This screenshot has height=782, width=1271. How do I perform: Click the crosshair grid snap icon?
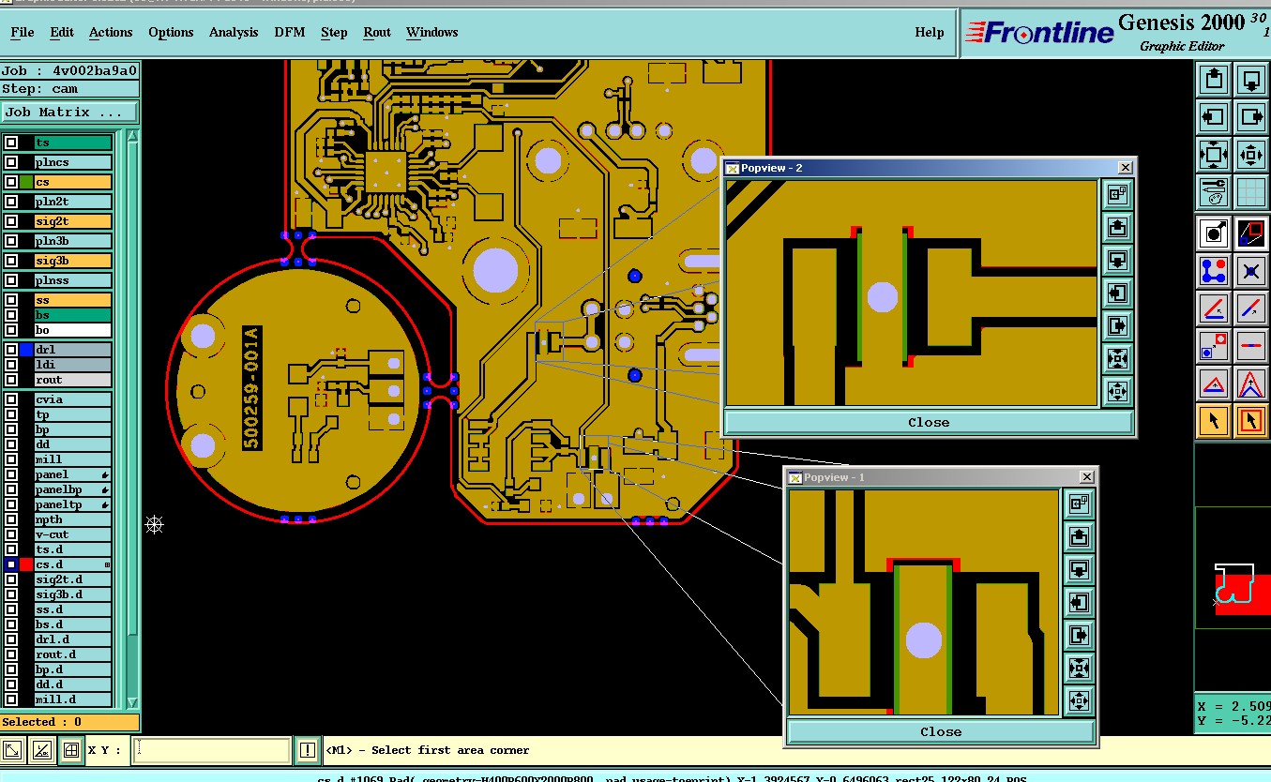(70, 750)
